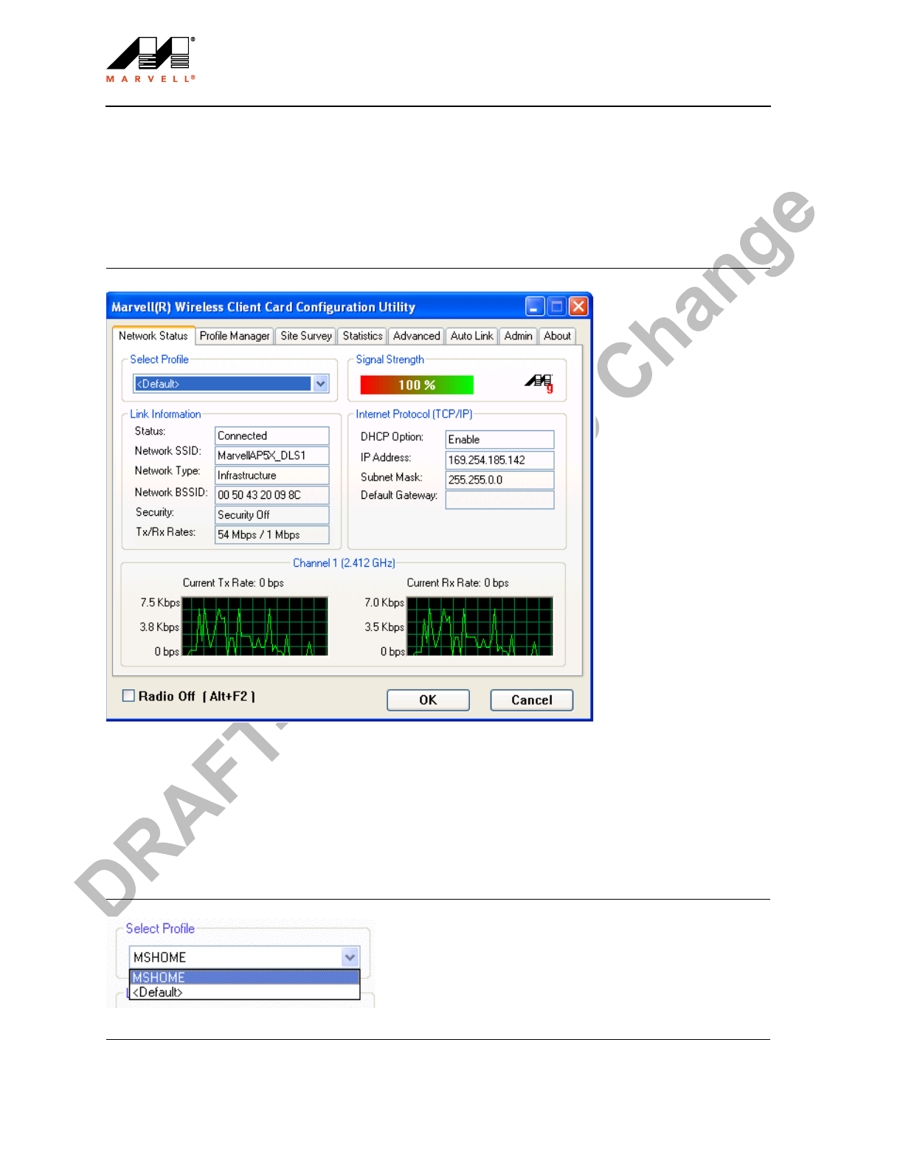Viewport: 903px width, 1169px height.
Task: Show the About tab
Action: [x=558, y=336]
